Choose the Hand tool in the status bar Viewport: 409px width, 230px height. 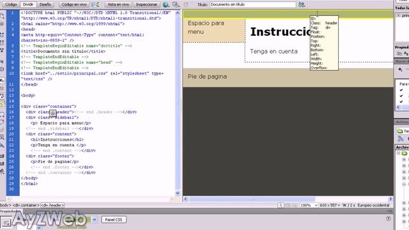coord(288,206)
